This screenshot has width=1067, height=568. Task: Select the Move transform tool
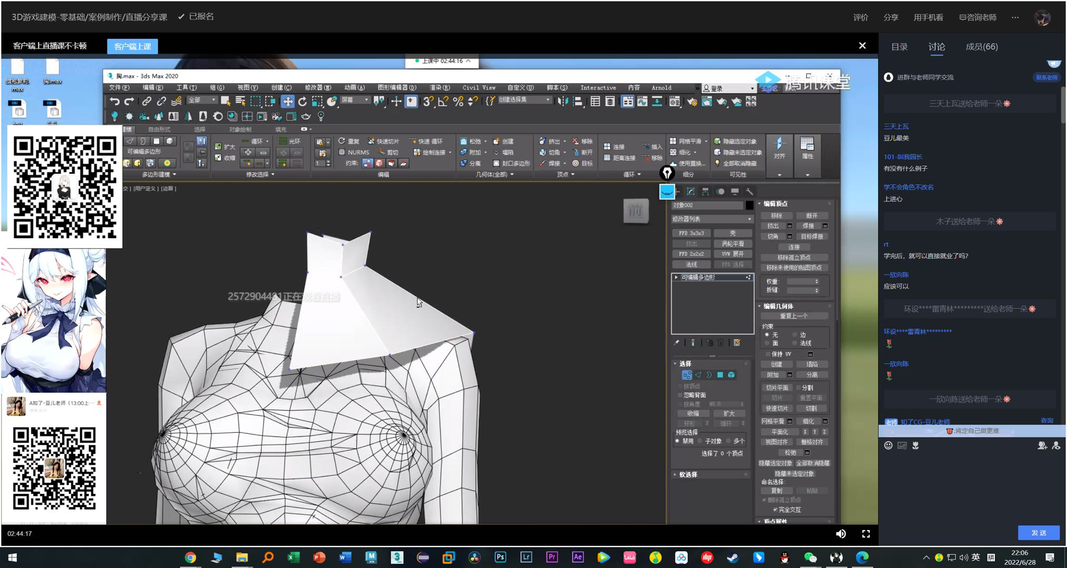[287, 102]
